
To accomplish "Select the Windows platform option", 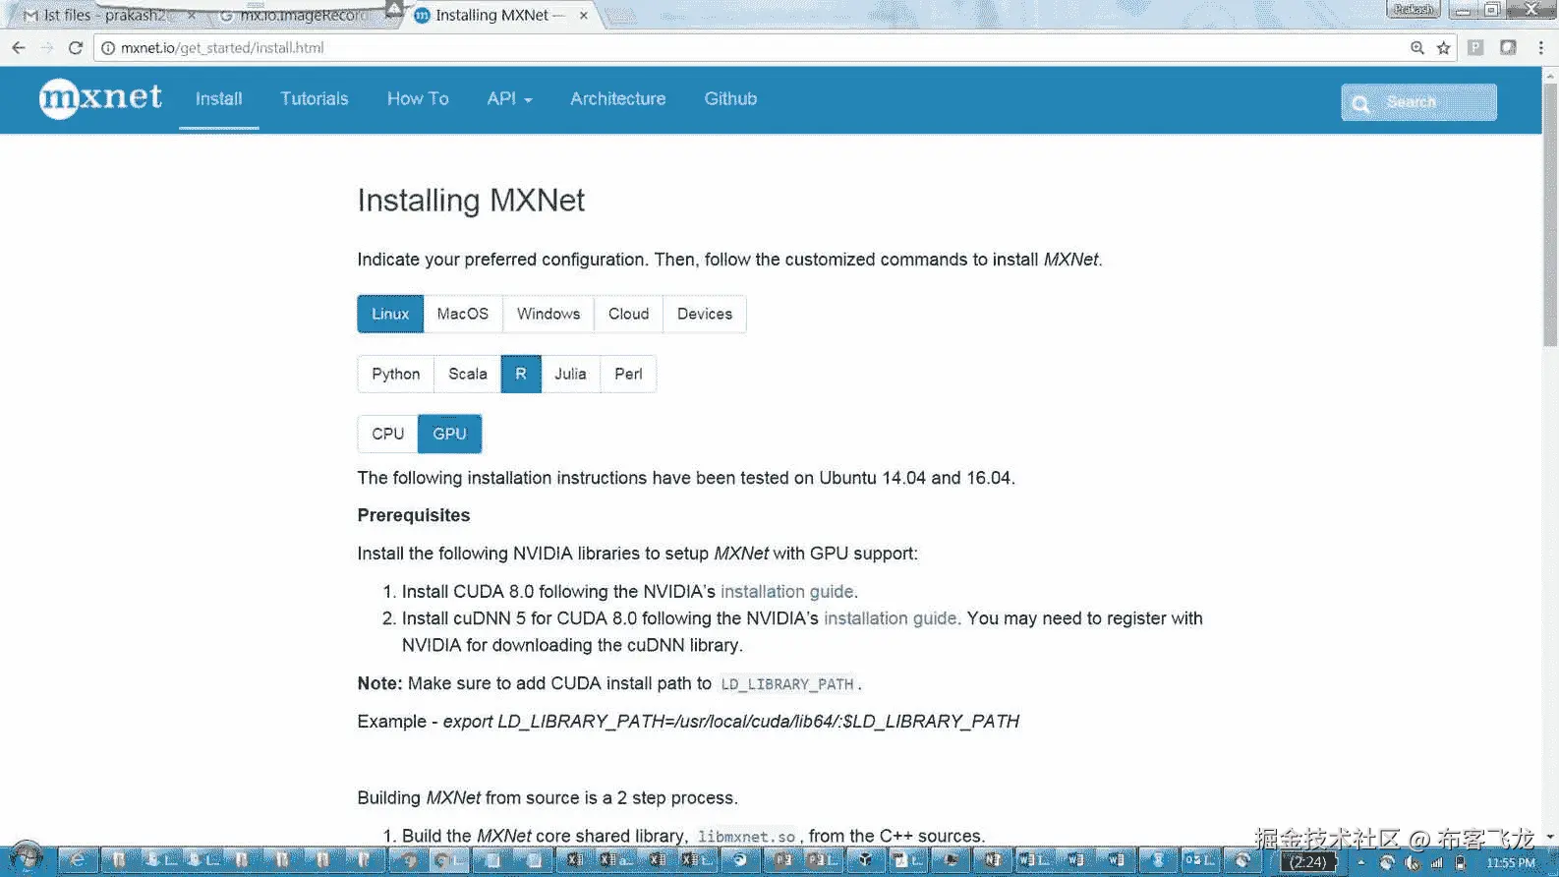I will pyautogui.click(x=549, y=314).
